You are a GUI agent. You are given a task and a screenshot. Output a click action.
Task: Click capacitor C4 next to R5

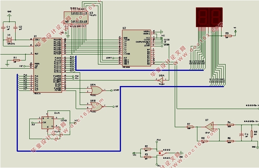coord(242,135)
